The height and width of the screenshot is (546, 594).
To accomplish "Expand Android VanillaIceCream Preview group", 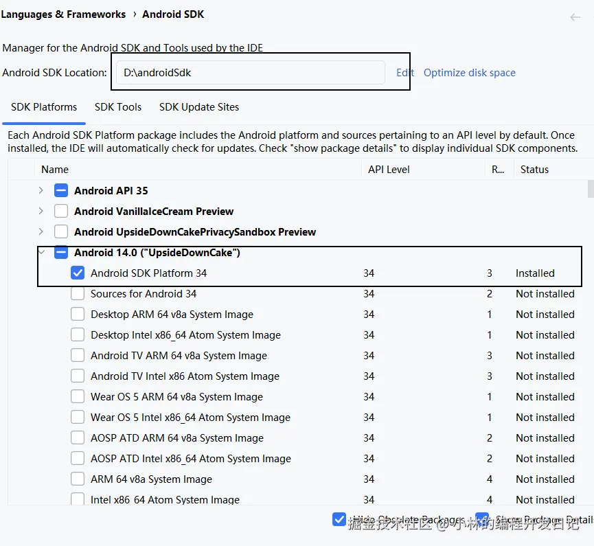I will coord(41,211).
